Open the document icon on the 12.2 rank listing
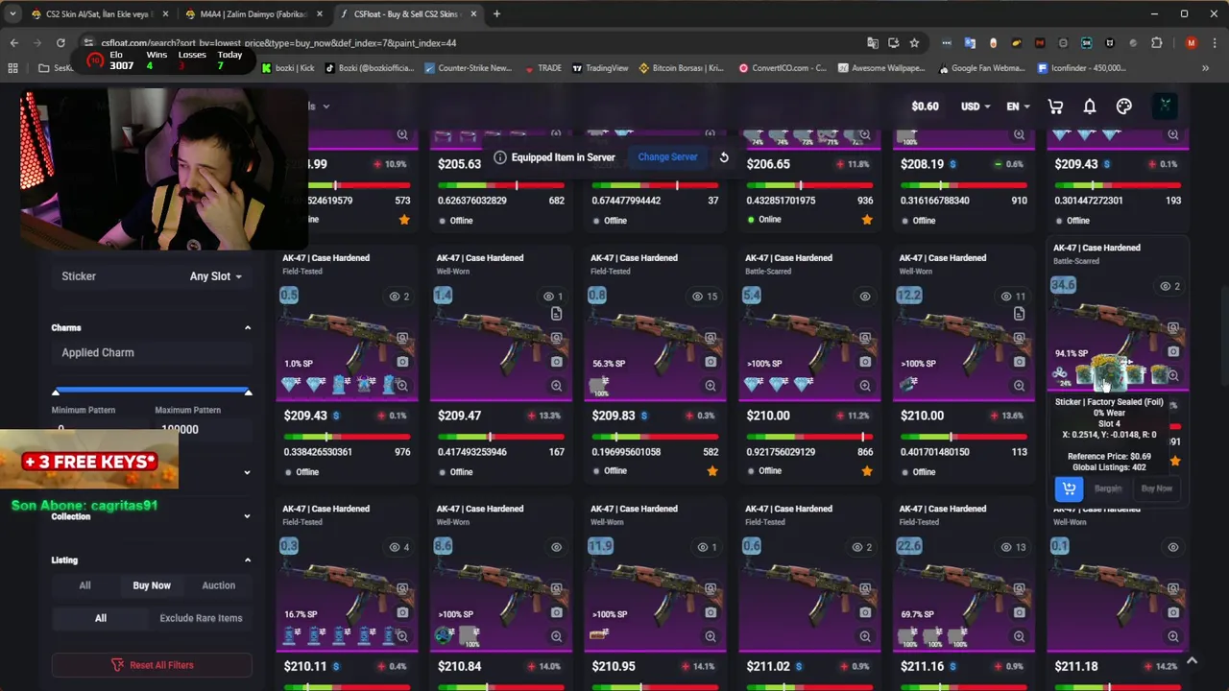This screenshot has height=691, width=1229. tap(1019, 314)
